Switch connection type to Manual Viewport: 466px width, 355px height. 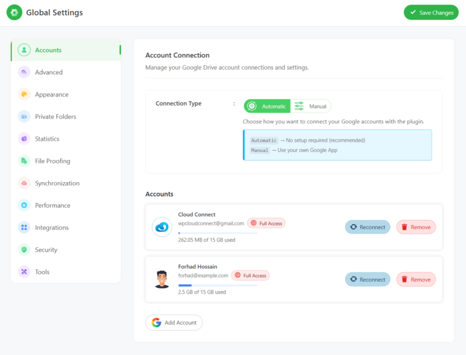tap(311, 106)
